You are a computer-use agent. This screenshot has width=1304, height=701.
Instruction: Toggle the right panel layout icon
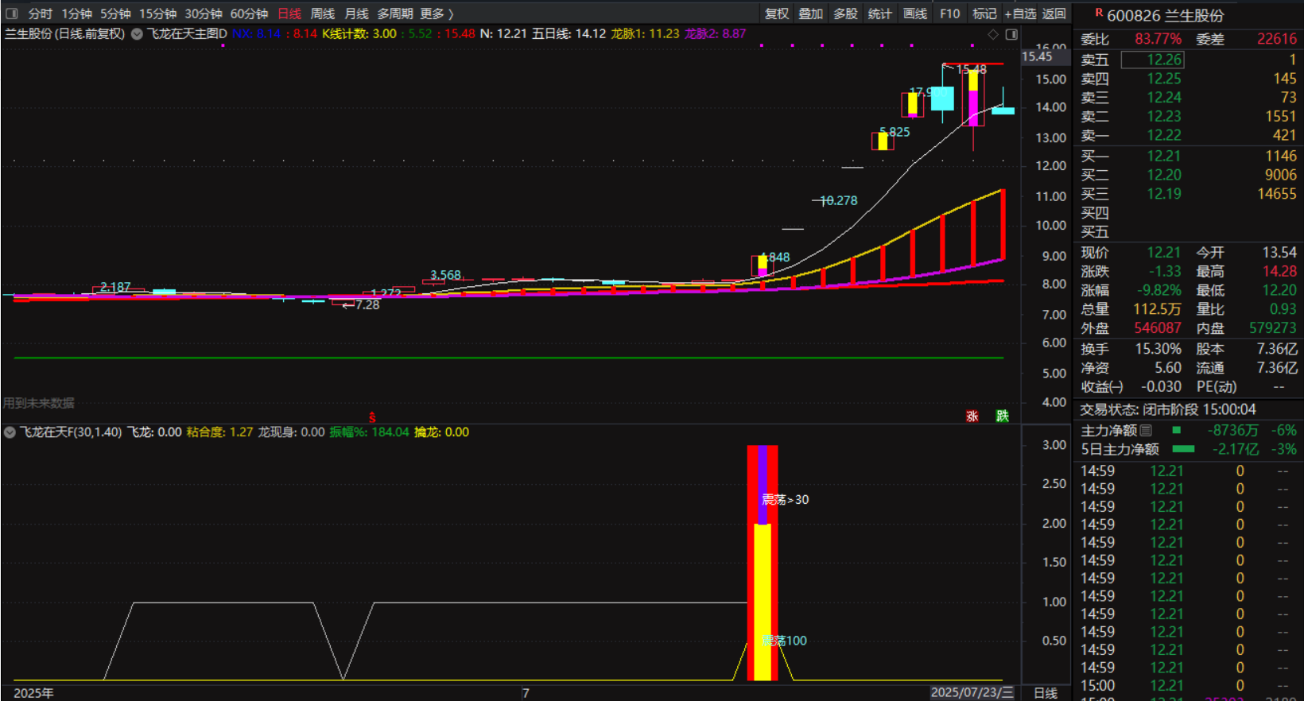pyautogui.click(x=1011, y=34)
